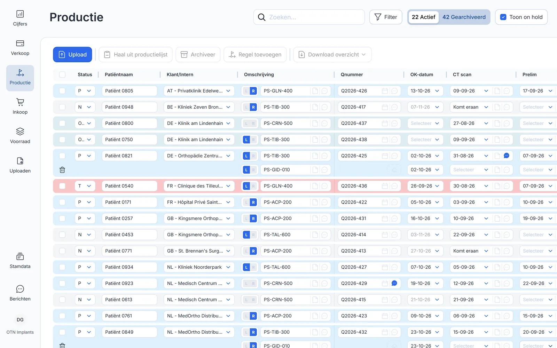This screenshot has width=557, height=348.
Task: Open the Filter button
Action: coord(386,17)
